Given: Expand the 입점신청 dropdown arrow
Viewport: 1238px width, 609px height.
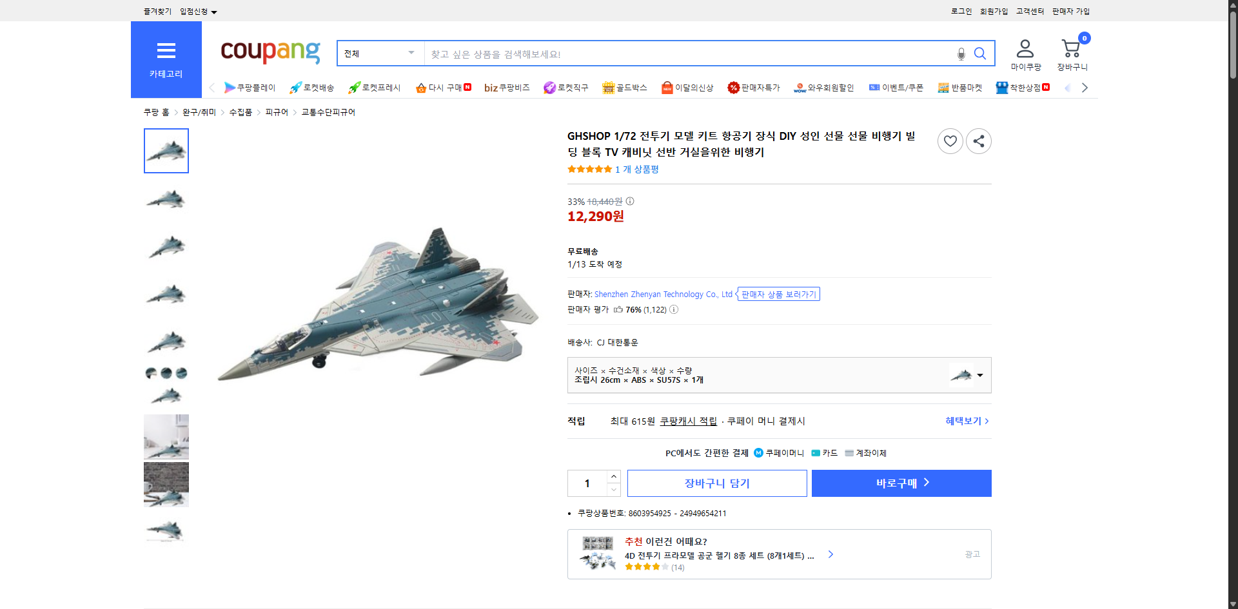Looking at the screenshot, I should pyautogui.click(x=215, y=11).
